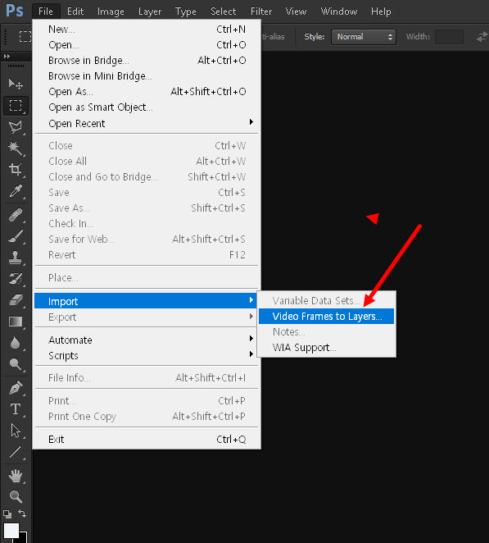This screenshot has width=489, height=543.
Task: Expand the Export submenu
Action: pos(147,317)
